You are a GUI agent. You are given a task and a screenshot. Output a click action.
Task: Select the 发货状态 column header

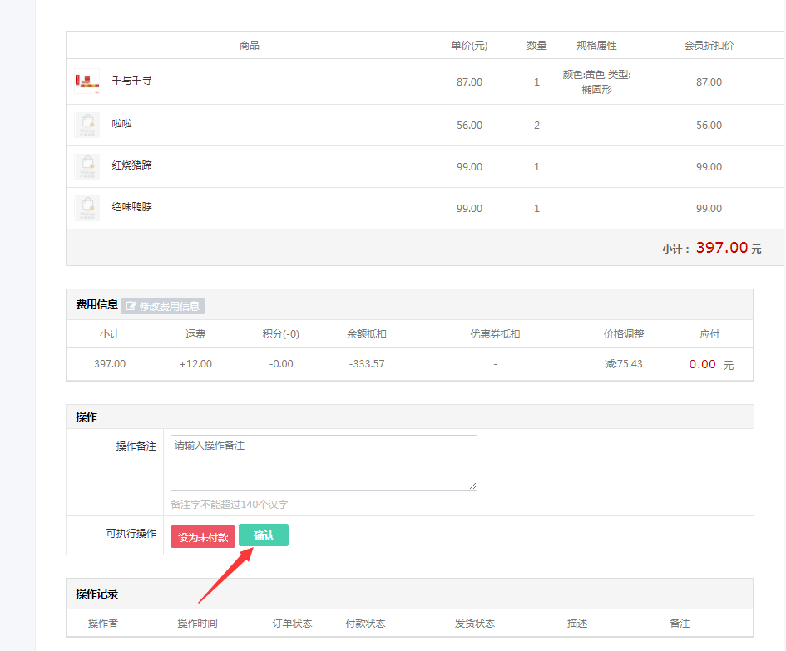coord(474,624)
